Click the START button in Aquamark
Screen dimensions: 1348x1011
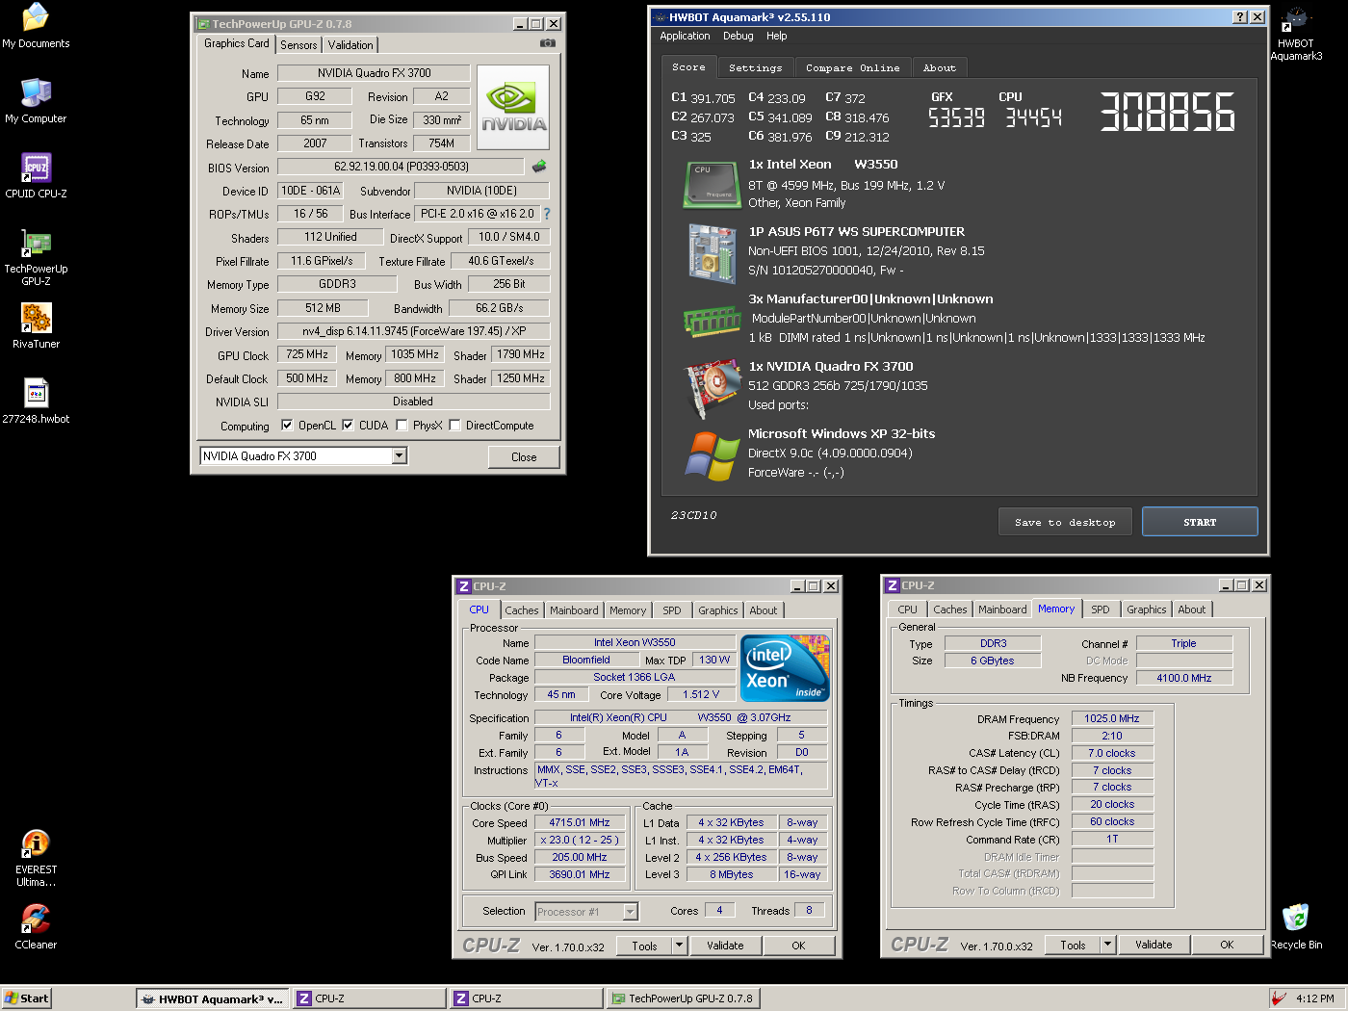tap(1200, 522)
